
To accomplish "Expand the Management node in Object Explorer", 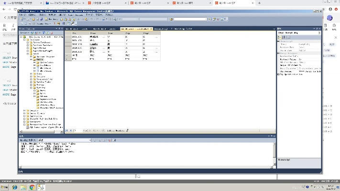I will click(25, 121).
